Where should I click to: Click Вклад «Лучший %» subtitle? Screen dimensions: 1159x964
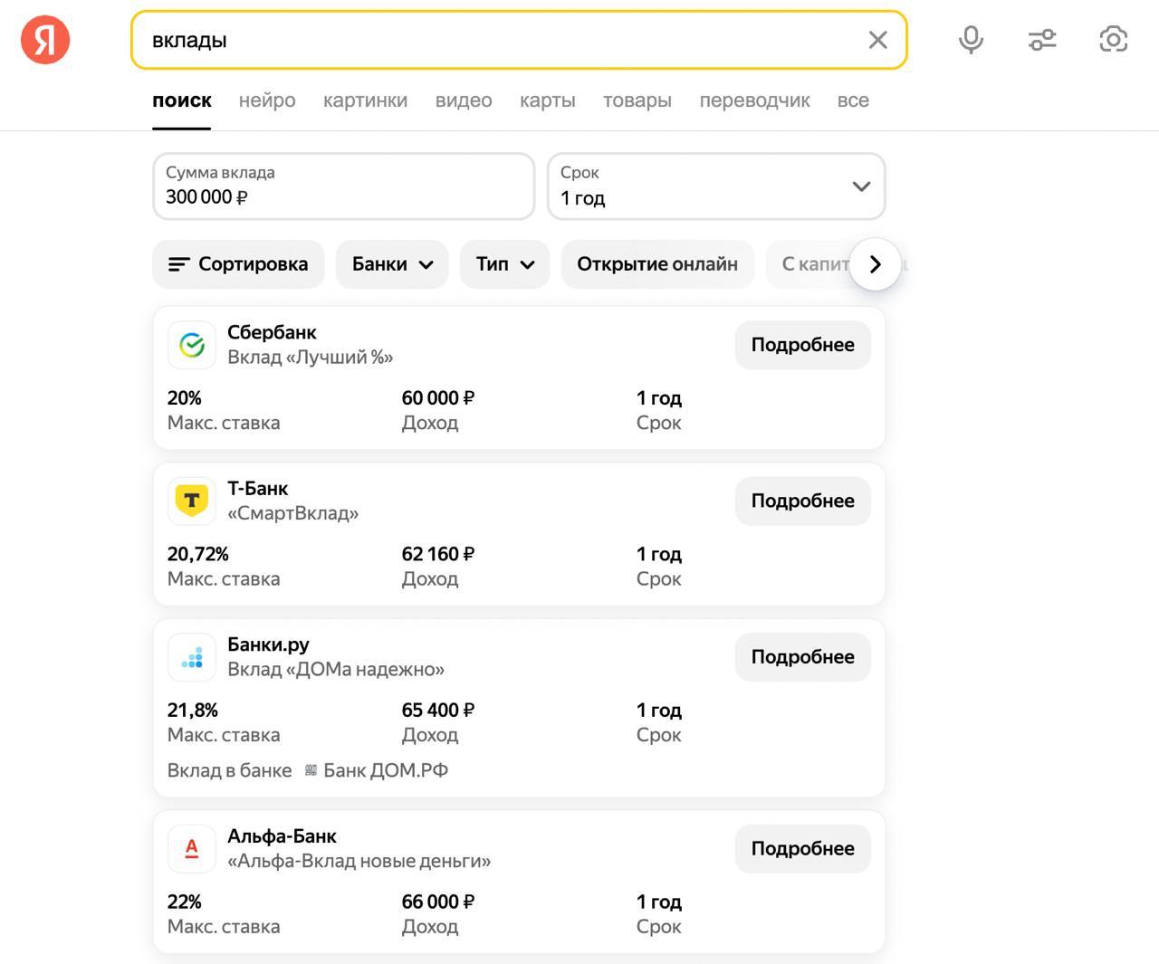pyautogui.click(x=310, y=358)
